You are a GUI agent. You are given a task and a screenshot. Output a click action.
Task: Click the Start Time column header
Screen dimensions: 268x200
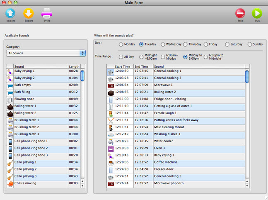point(123,66)
